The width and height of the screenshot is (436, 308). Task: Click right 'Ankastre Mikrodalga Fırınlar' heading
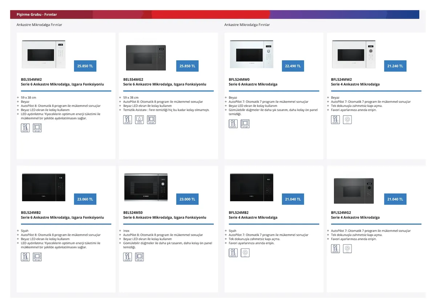tap(247, 25)
